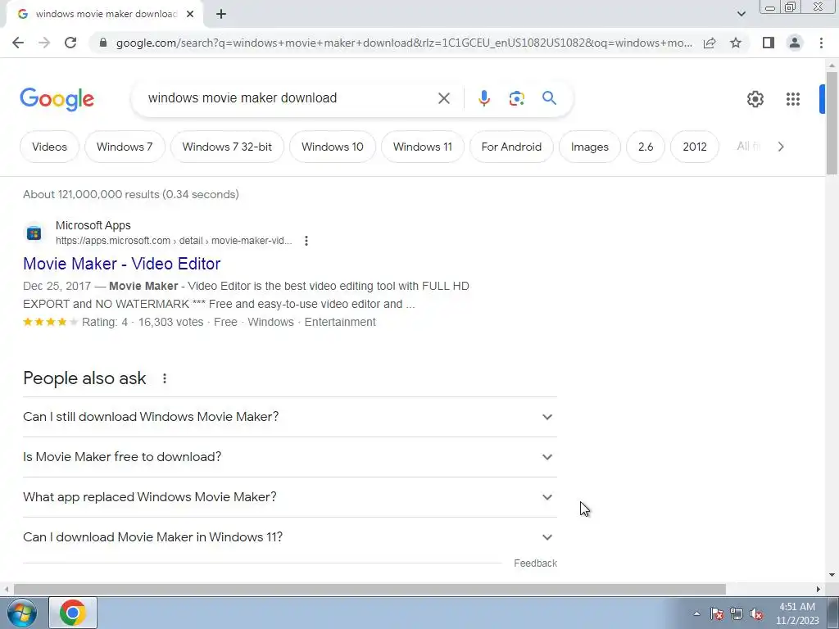Share this page from the address bar
839x629 pixels.
(x=710, y=43)
